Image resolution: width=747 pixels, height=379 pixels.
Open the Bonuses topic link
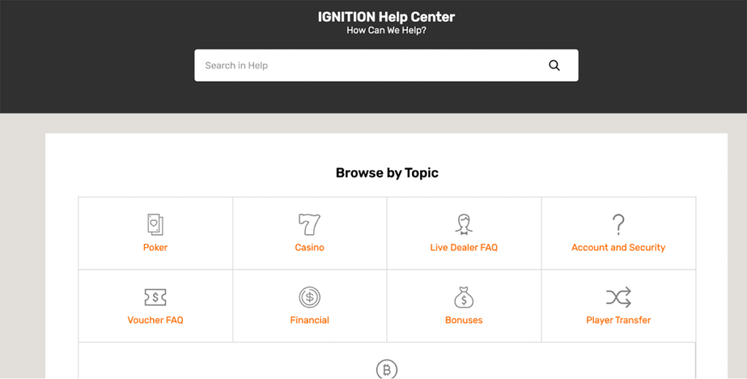(463, 320)
